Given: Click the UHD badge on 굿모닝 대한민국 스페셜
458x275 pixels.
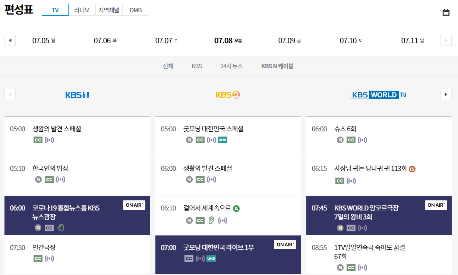Looking at the screenshot, I should point(222,140).
